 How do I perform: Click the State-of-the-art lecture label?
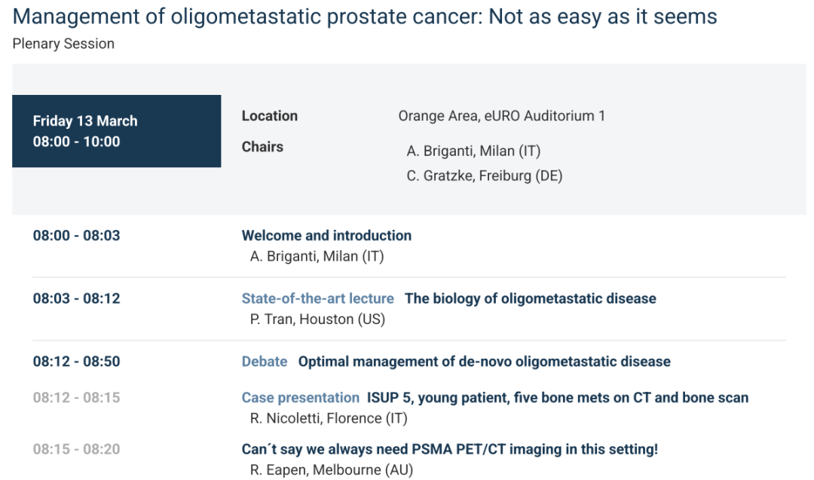pos(317,298)
